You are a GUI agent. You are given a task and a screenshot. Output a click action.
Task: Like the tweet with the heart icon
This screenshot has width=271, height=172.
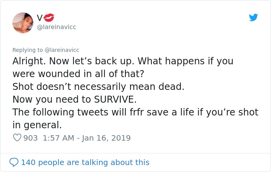pyautogui.click(x=17, y=138)
